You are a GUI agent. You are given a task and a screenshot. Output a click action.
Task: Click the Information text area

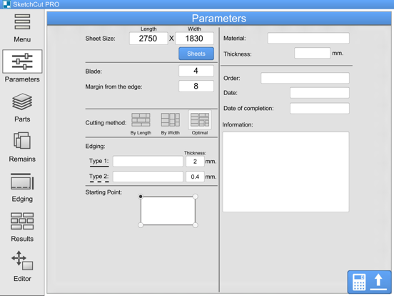click(x=286, y=172)
